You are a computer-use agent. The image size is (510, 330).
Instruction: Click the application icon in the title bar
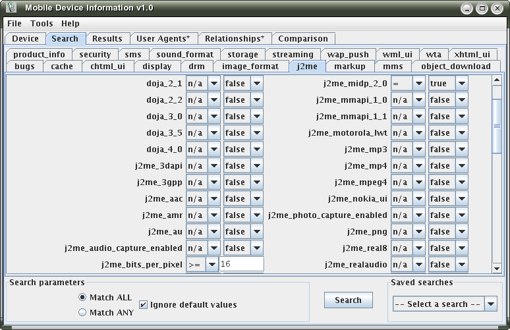pos(11,8)
